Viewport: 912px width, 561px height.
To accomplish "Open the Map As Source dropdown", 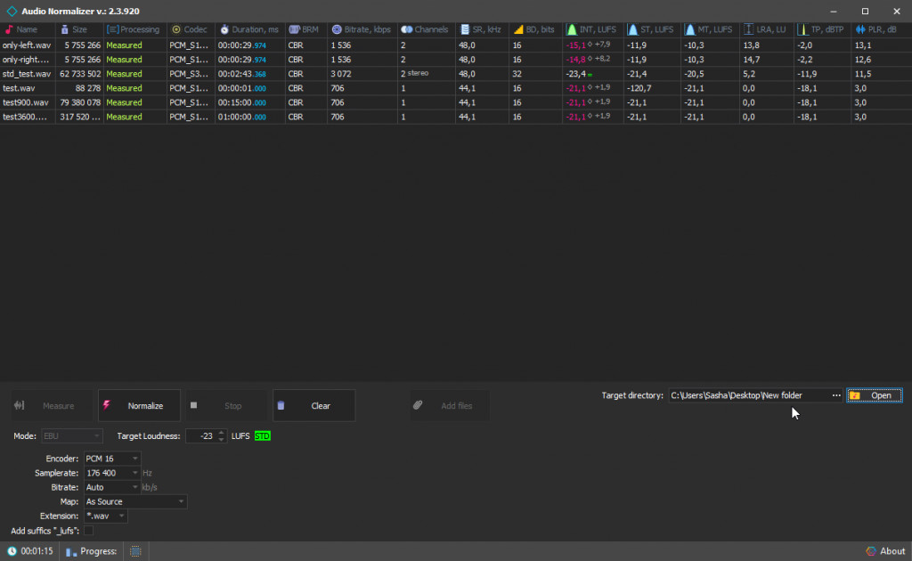I will [x=135, y=501].
